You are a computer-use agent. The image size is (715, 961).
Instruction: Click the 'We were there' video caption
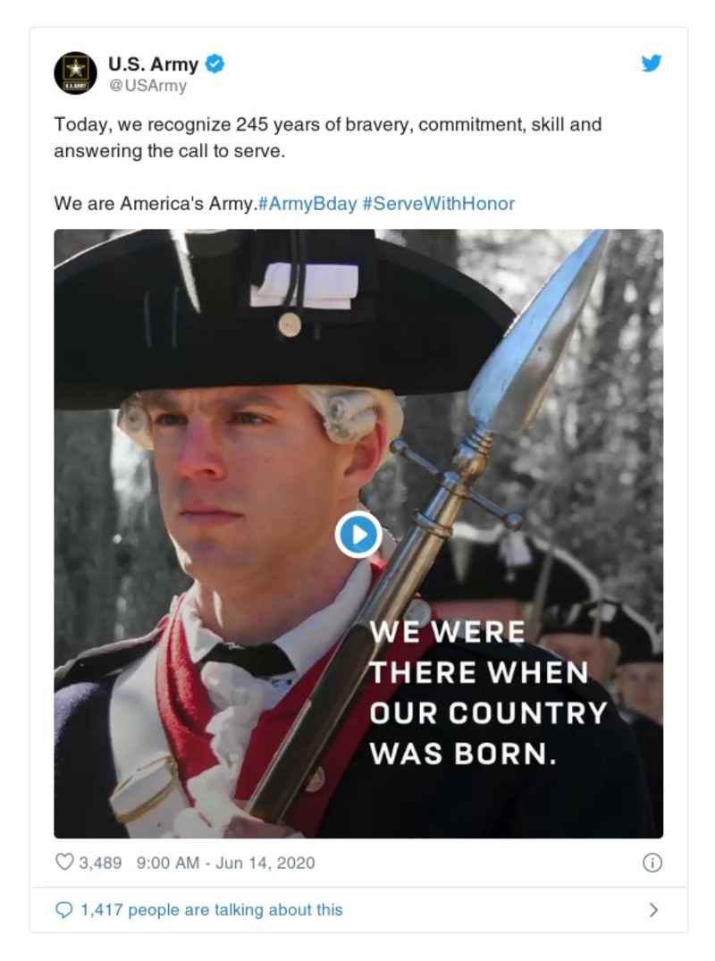488,693
